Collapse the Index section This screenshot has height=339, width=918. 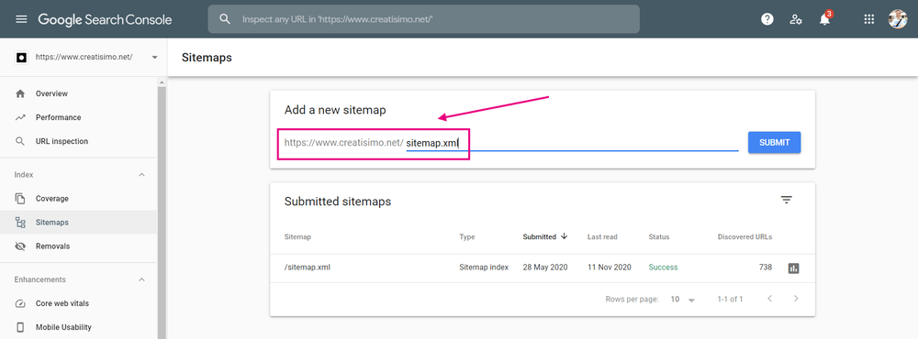(141, 175)
